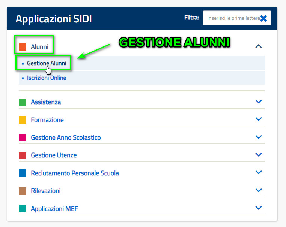Open the Iscrizioni Online link
The height and width of the screenshot is (227, 286).
(47, 78)
